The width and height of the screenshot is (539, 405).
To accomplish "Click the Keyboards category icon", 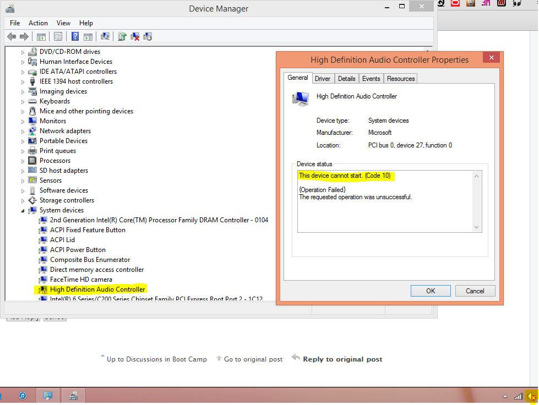I will pyautogui.click(x=32, y=101).
